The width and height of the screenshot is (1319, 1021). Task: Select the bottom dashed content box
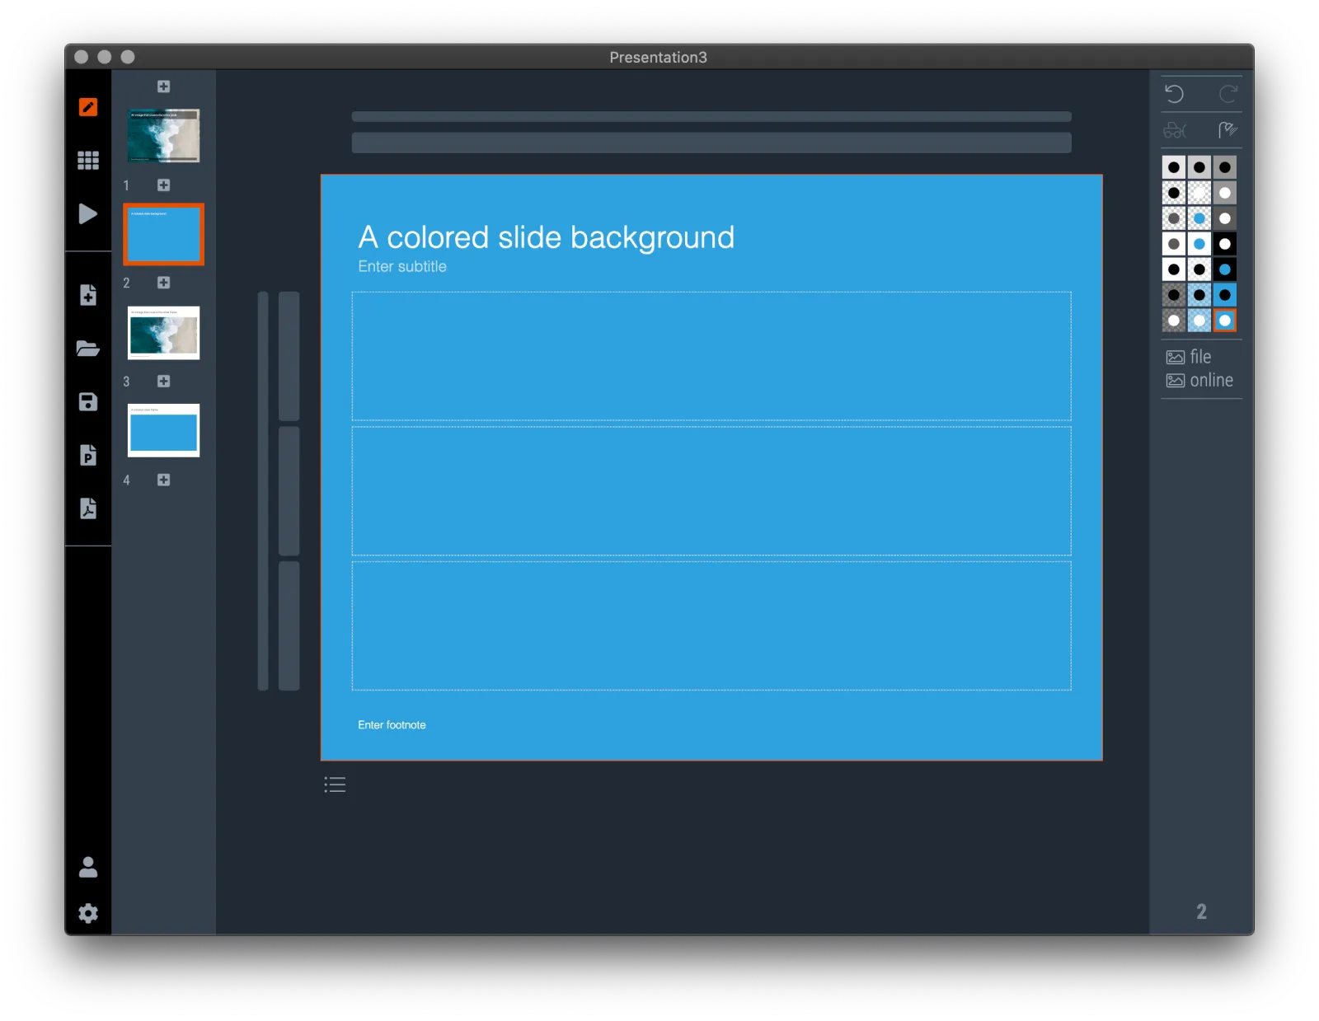(x=711, y=625)
